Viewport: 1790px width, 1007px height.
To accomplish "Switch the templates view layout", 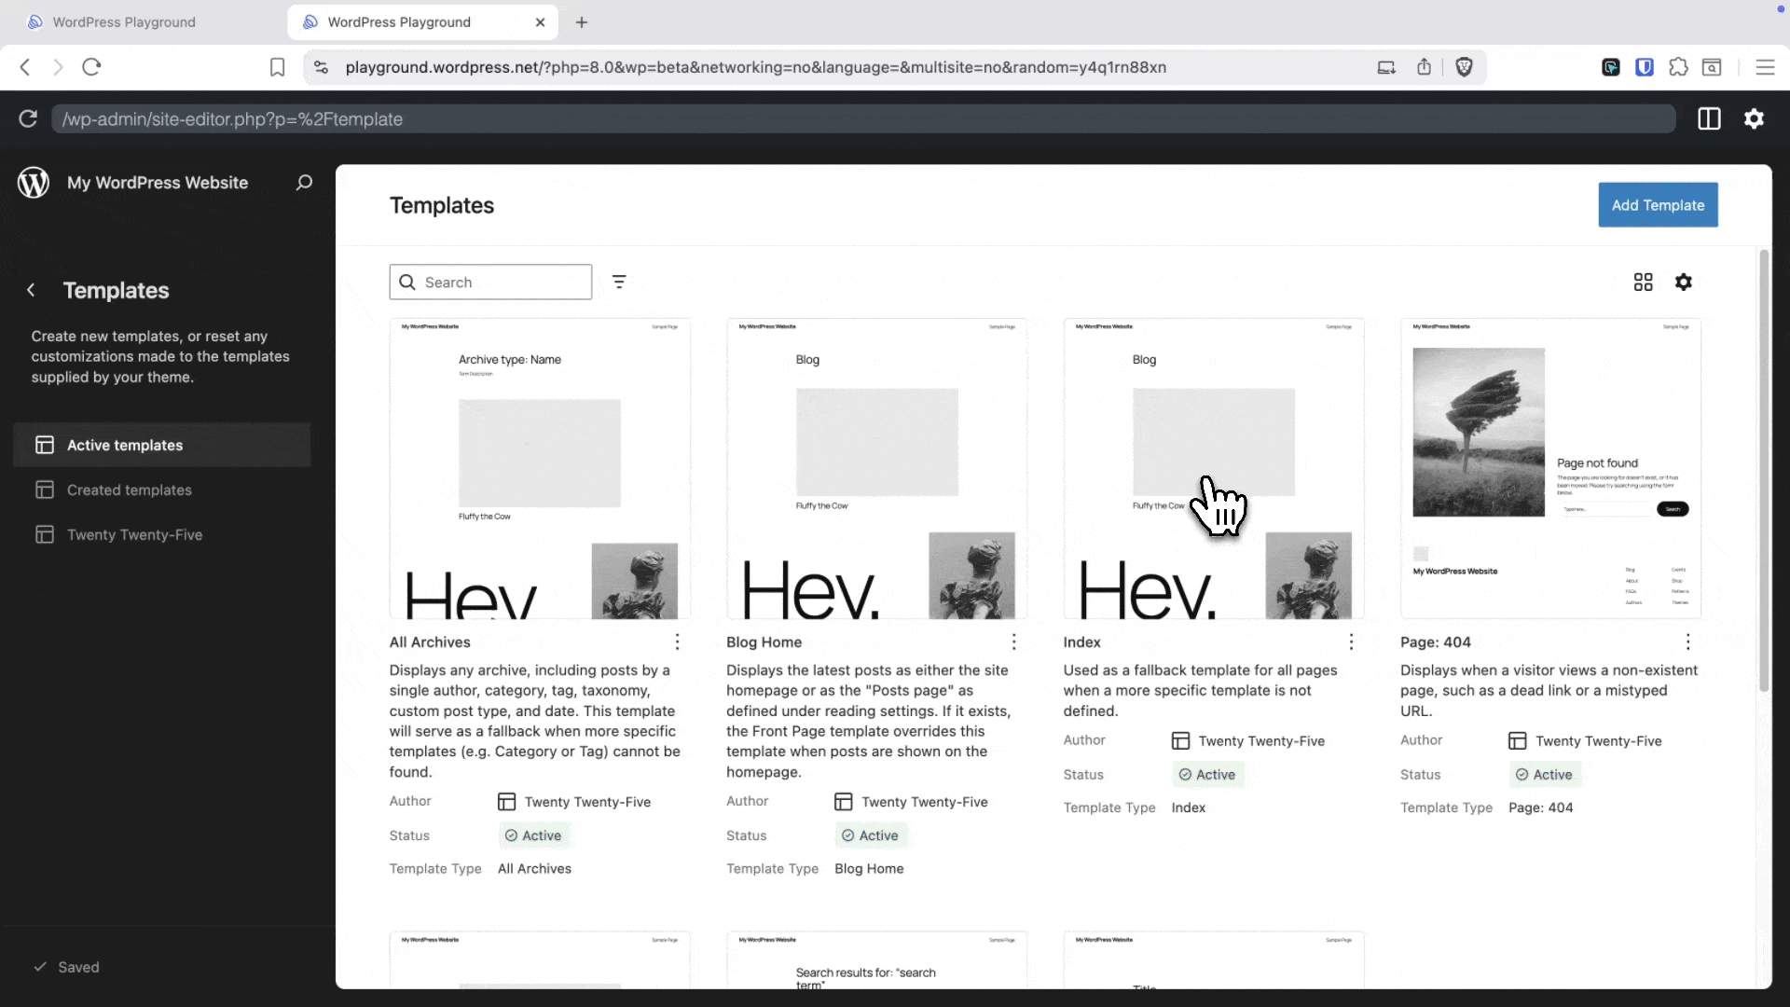I will (x=1643, y=282).
